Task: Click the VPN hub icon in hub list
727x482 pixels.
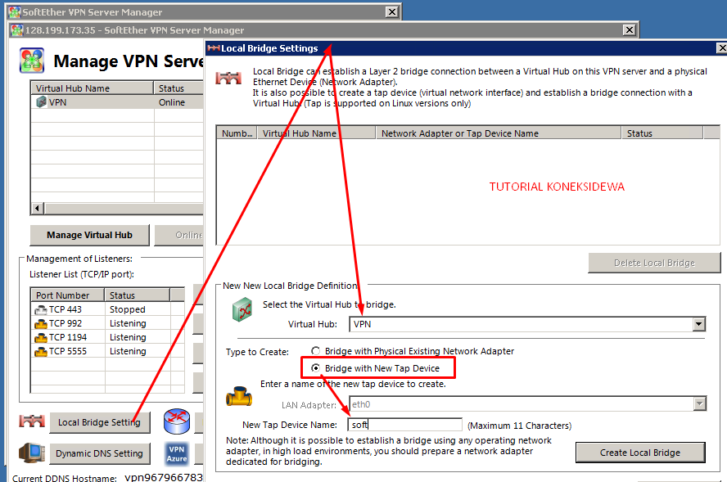Action: [x=41, y=102]
